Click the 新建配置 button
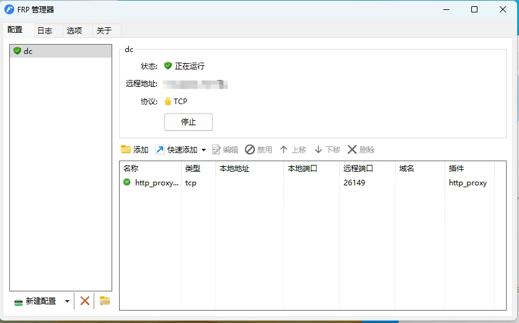This screenshot has width=519, height=323. point(35,301)
